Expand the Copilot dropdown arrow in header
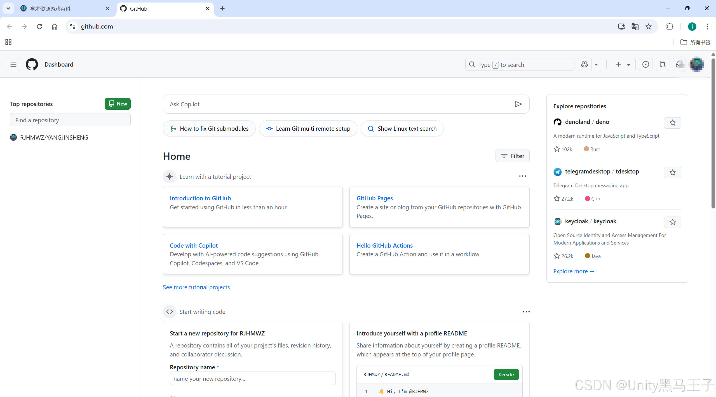Screen dimensions: 716x397 [596, 65]
